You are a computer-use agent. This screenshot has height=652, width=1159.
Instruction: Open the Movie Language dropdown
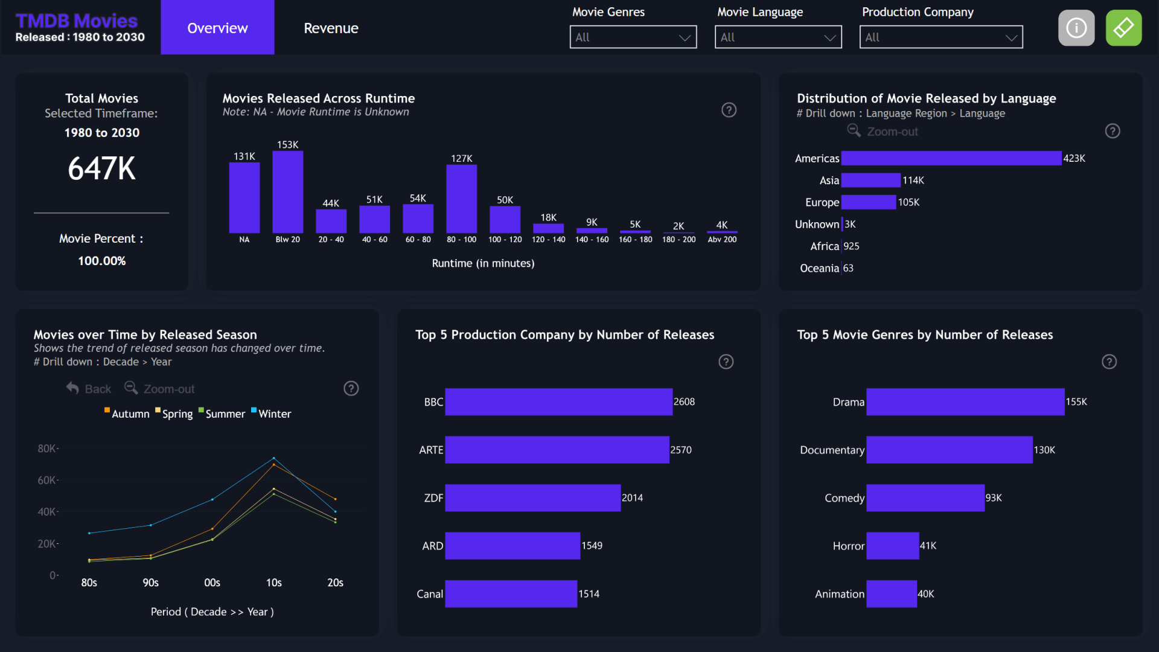tap(777, 37)
